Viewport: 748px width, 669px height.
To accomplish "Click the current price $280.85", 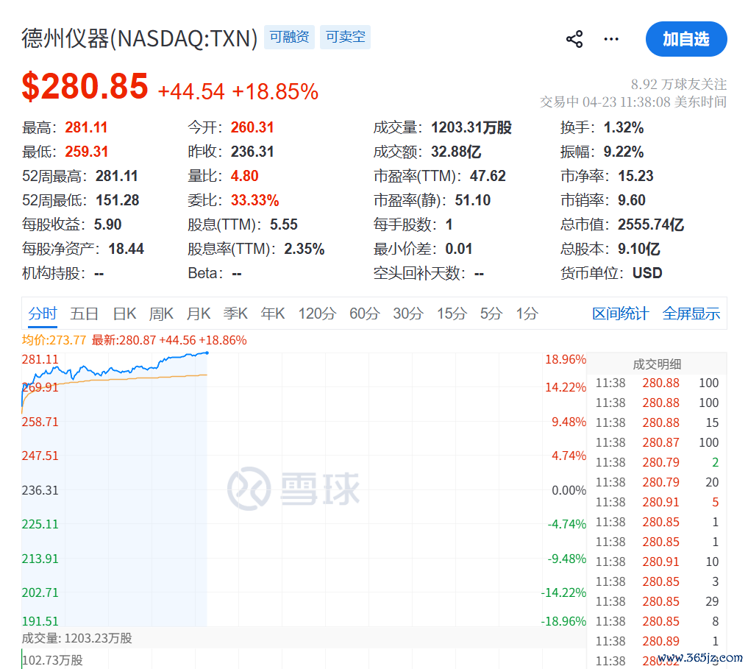I will 85,86.
